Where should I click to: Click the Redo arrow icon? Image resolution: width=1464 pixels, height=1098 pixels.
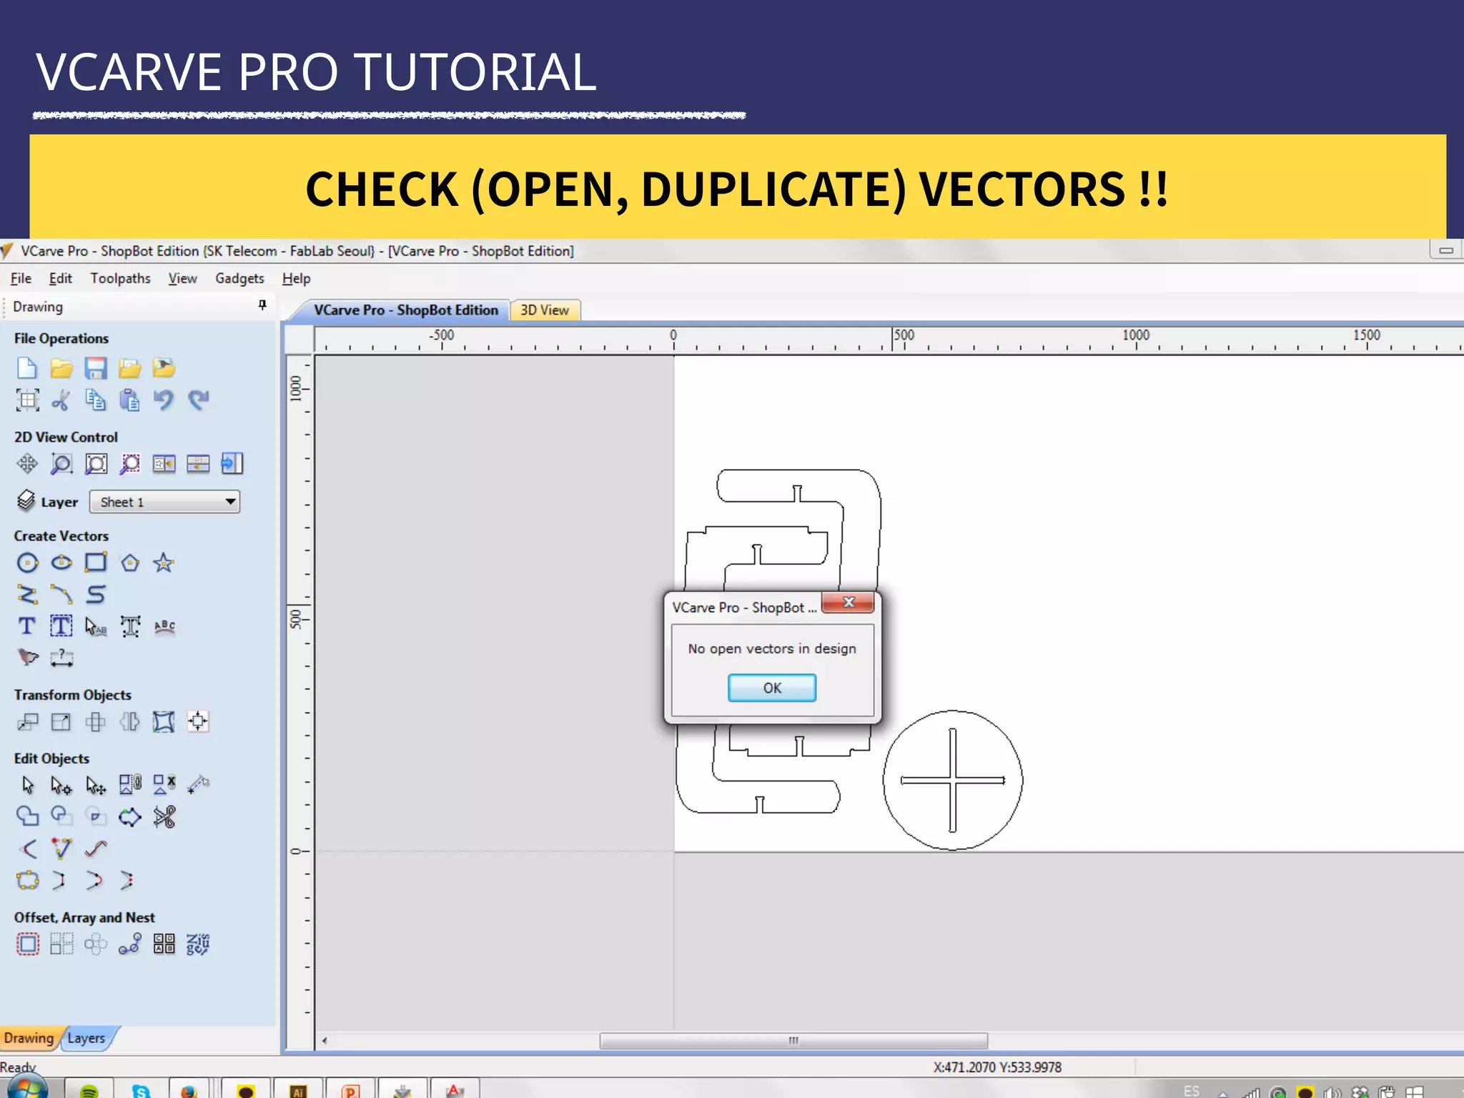tap(198, 400)
